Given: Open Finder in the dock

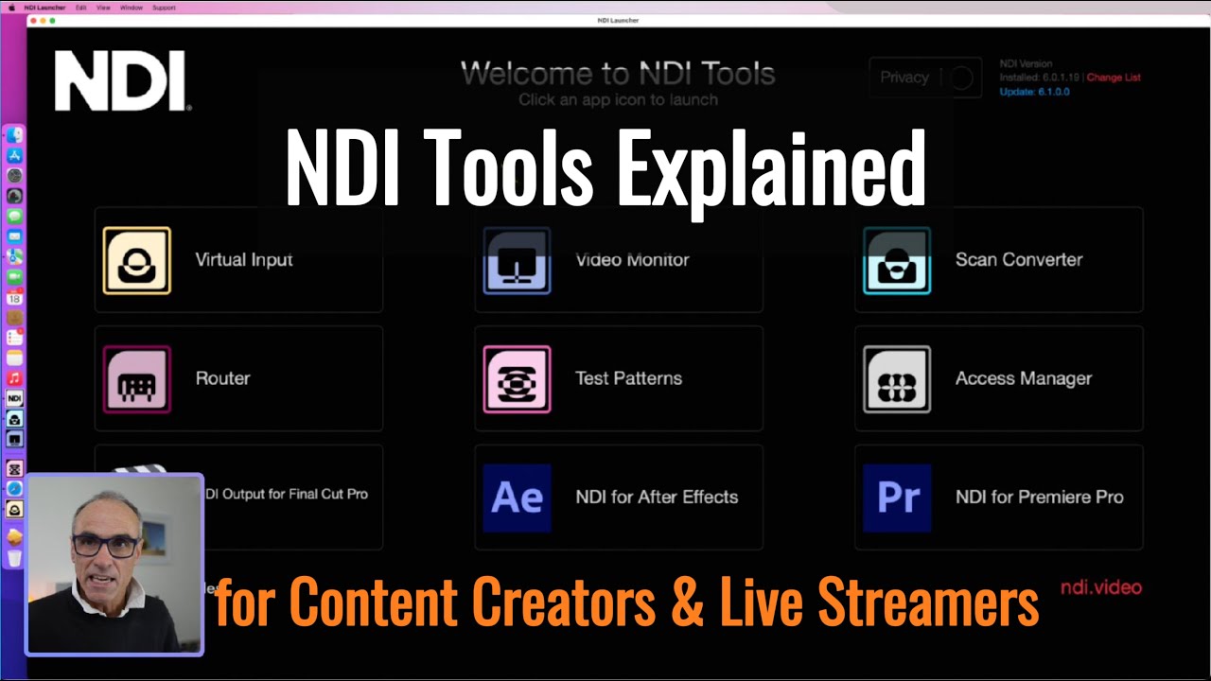Looking at the screenshot, I should (x=14, y=135).
